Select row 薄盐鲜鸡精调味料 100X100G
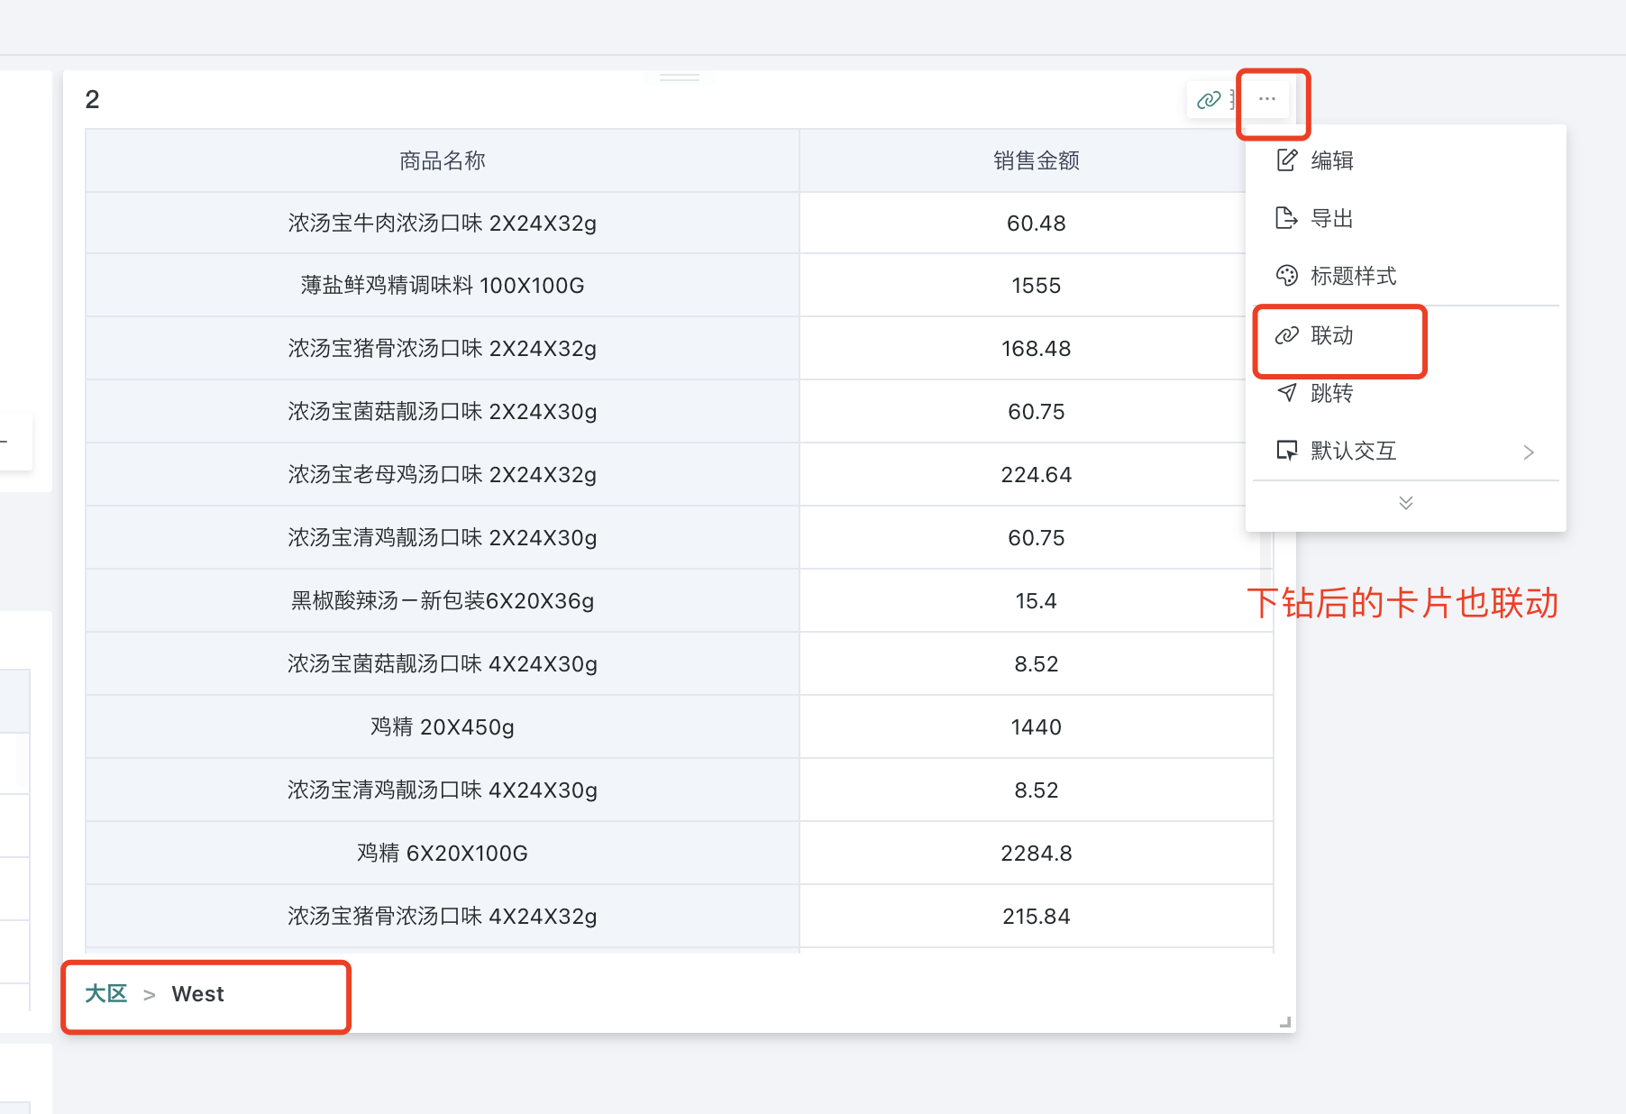This screenshot has height=1114, width=1626. tap(443, 286)
